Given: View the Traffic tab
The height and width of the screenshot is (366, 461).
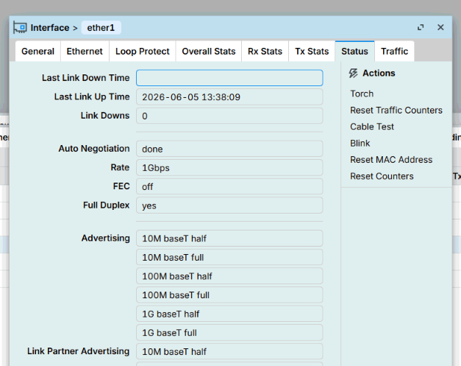Looking at the screenshot, I should coord(394,52).
